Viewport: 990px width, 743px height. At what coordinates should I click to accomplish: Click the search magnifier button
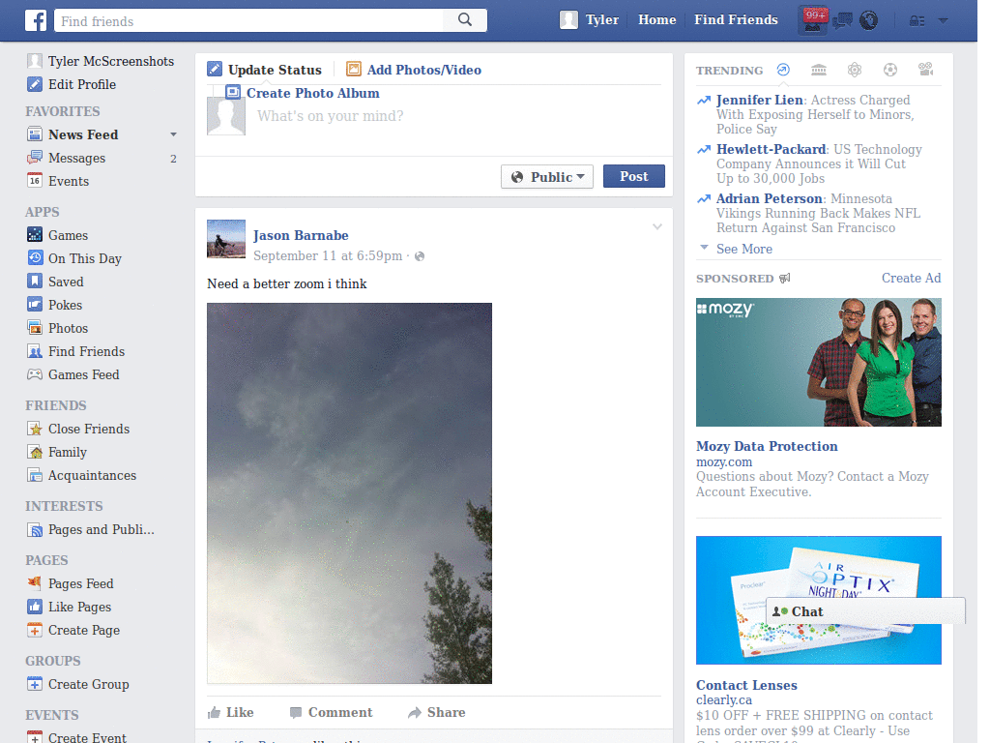coord(465,20)
